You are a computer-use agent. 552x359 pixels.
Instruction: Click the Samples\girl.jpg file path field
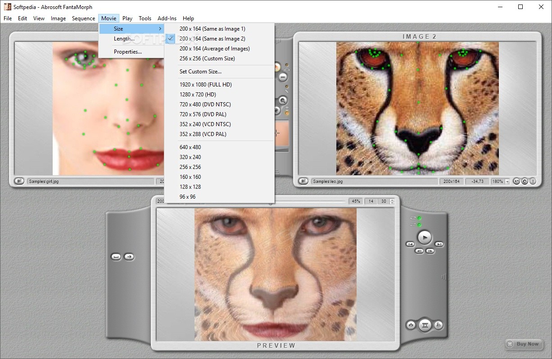tap(90, 182)
